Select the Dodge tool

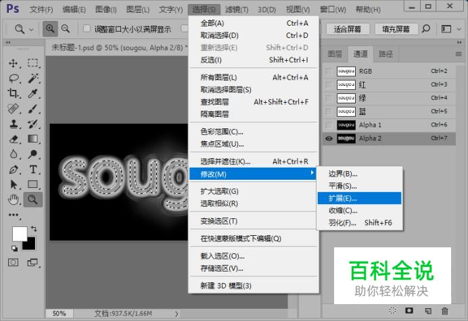(x=32, y=154)
